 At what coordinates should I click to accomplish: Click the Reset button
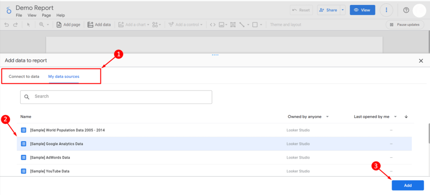tap(301, 10)
